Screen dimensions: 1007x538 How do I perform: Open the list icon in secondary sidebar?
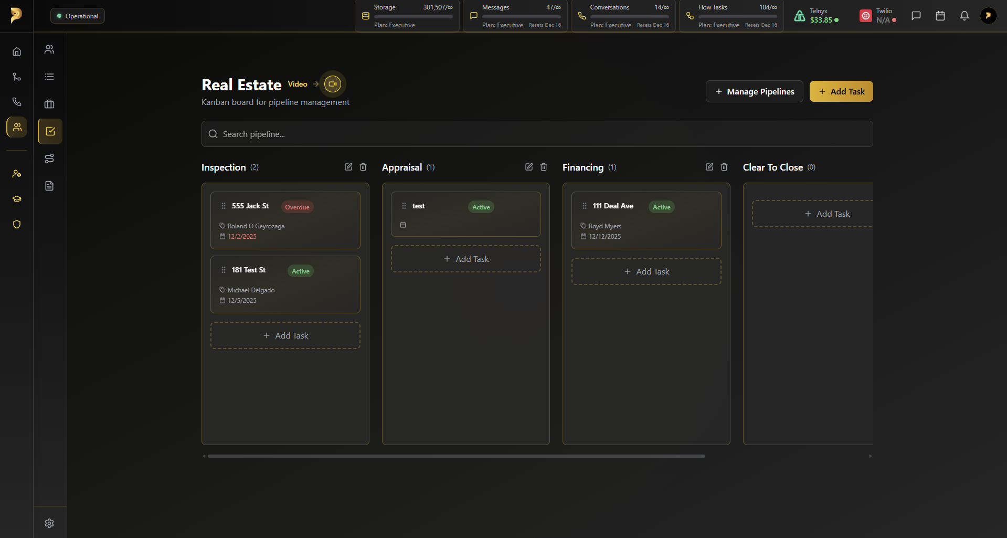click(x=49, y=77)
